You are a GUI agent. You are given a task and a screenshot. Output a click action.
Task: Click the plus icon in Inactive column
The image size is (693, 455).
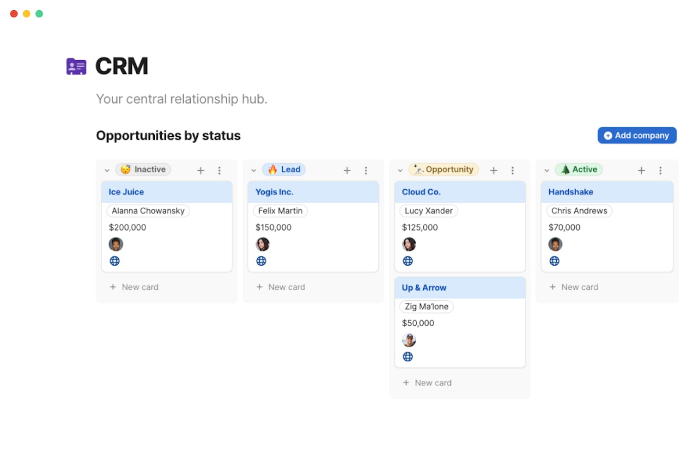pos(201,170)
